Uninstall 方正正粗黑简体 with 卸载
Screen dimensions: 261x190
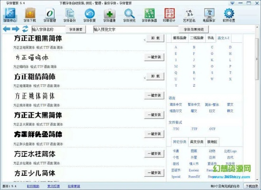(155, 38)
